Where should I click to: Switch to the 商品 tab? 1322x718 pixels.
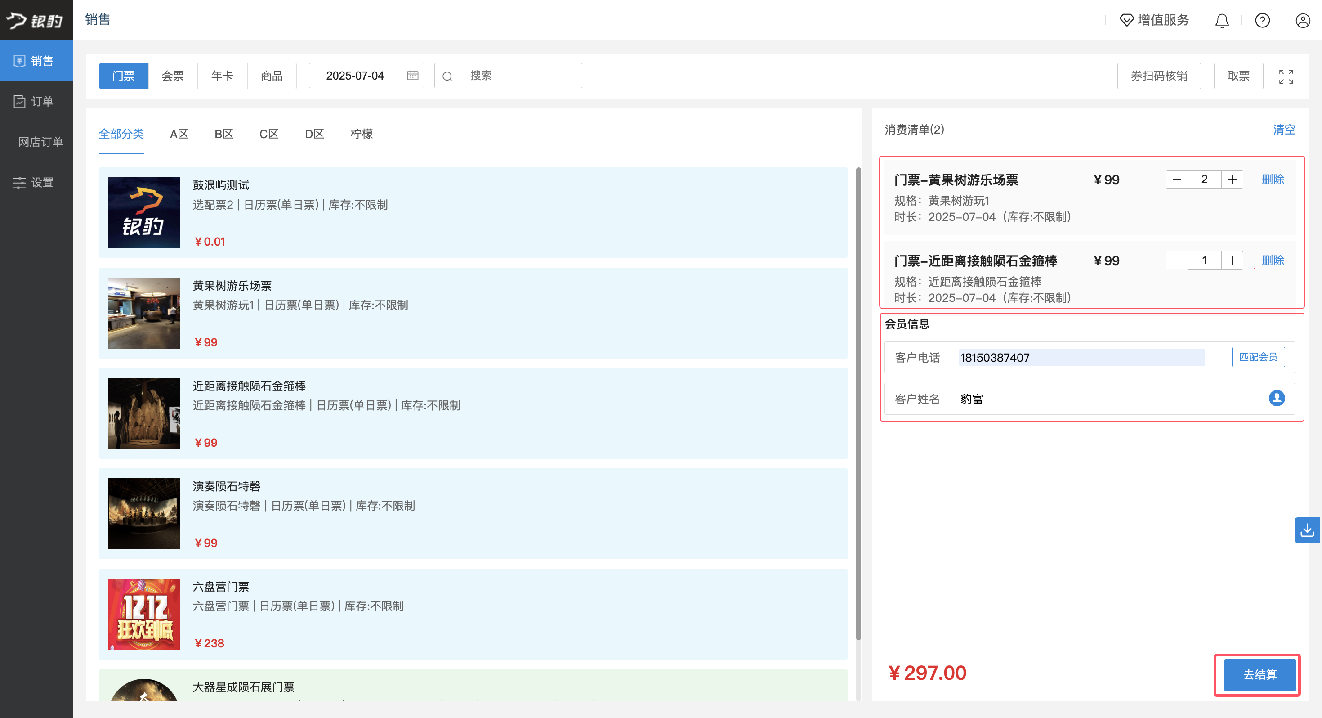coord(272,76)
